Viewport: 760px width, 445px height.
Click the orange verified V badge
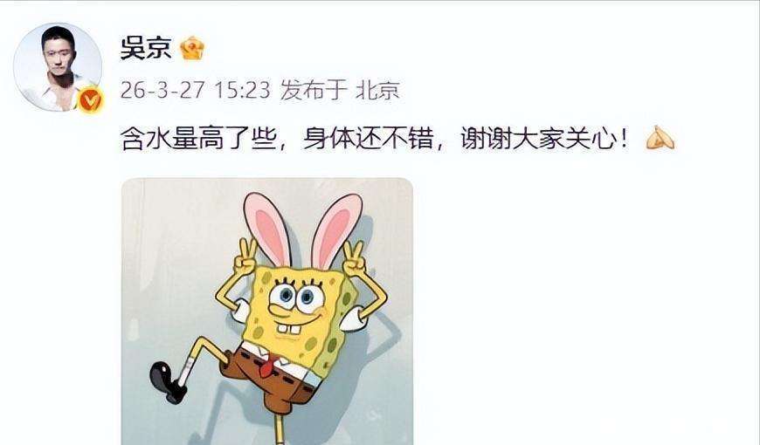coord(91,100)
